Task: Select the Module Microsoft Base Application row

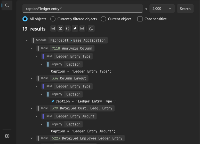Action: tap(70, 40)
